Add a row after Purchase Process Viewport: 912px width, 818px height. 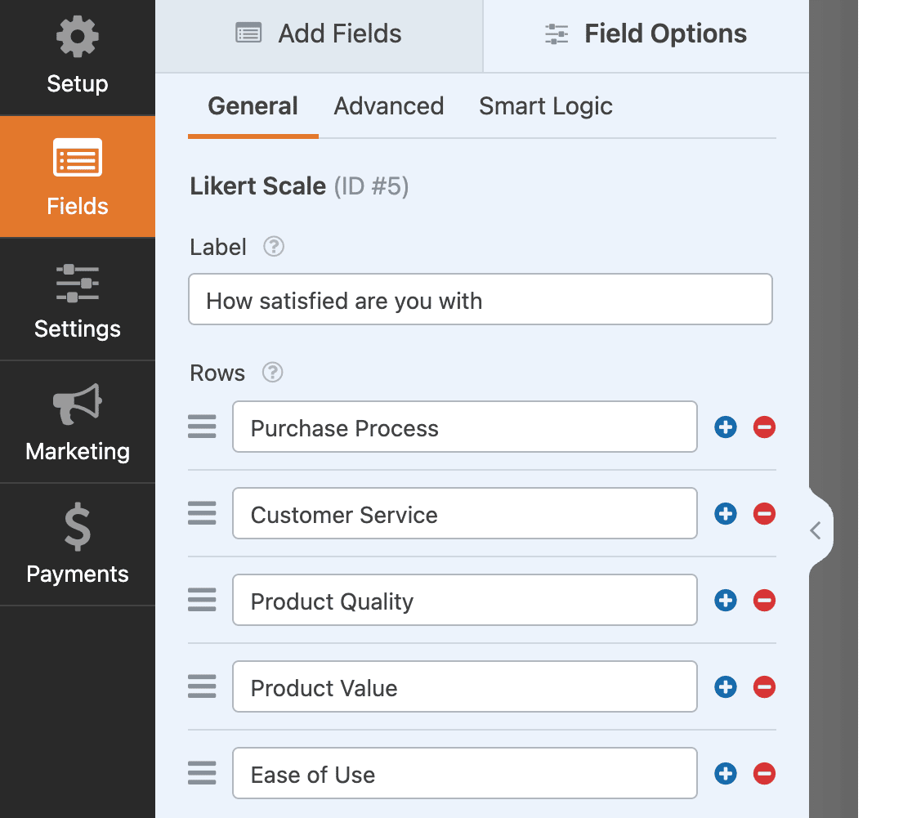[726, 427]
